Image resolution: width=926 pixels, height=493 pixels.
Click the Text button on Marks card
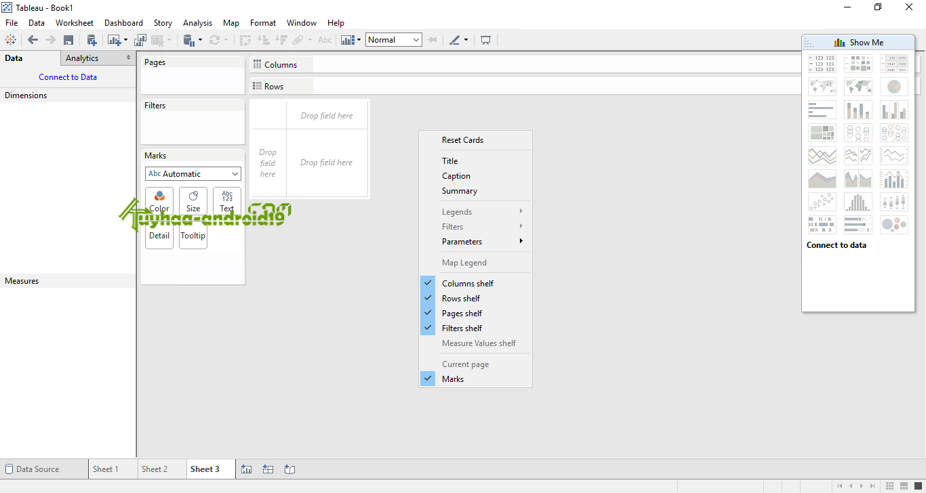point(227,201)
